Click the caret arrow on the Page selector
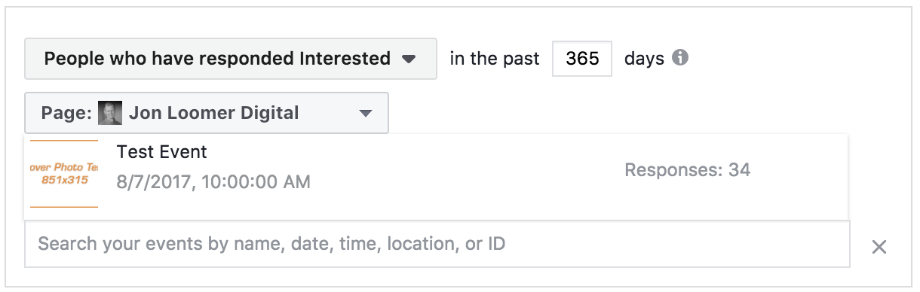 click(x=366, y=114)
